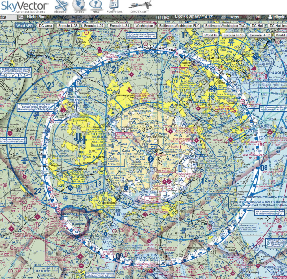Open the Flight Plan panel
The image size is (287, 279).
pyautogui.click(x=36, y=17)
